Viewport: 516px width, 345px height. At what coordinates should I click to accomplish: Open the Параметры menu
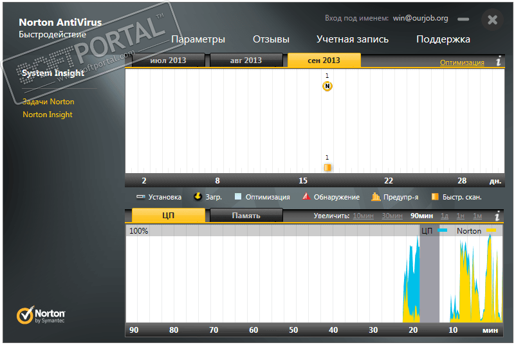tap(198, 39)
